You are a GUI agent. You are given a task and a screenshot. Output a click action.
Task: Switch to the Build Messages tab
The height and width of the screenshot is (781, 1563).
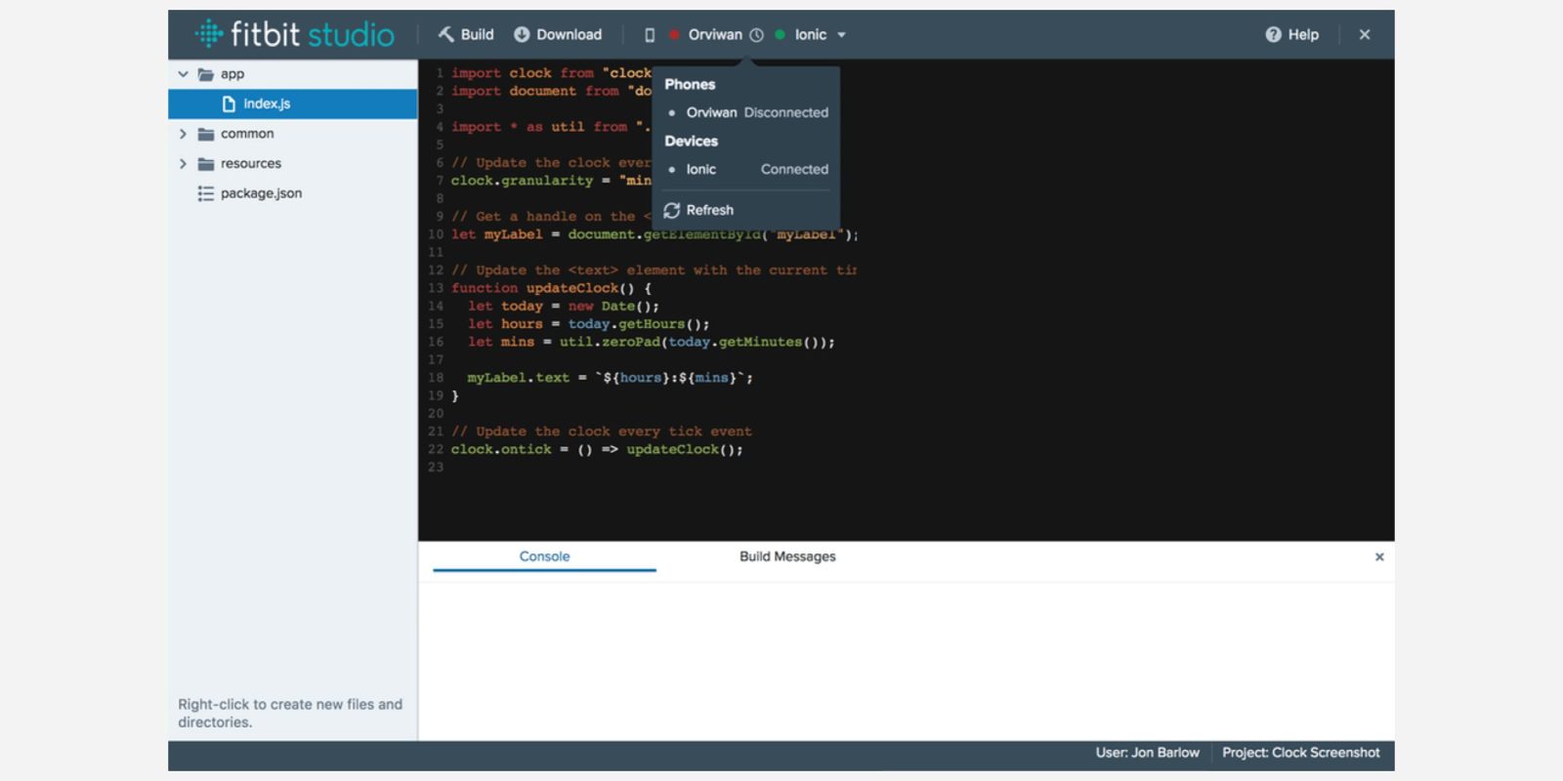pyautogui.click(x=787, y=556)
